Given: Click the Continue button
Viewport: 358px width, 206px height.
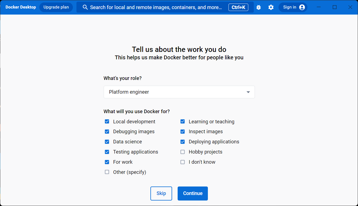Looking at the screenshot, I should 192,193.
